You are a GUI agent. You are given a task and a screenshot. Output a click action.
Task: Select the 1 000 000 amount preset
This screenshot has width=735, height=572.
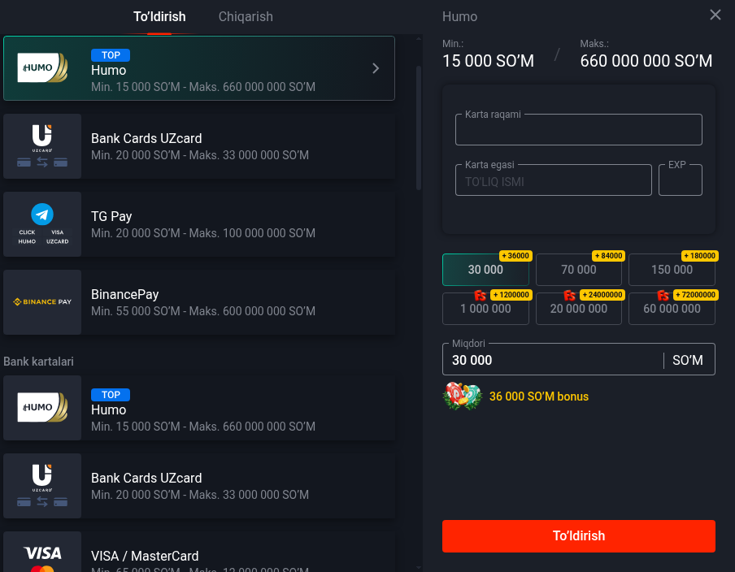[485, 309]
